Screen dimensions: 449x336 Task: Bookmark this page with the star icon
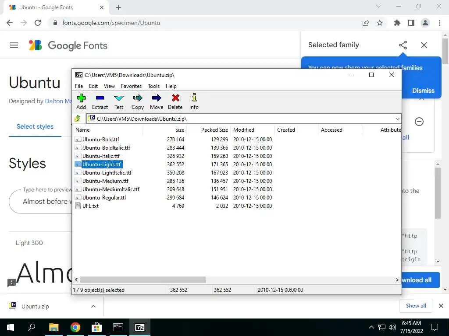click(380, 23)
